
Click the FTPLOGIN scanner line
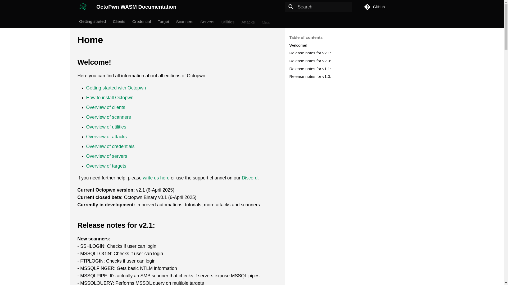116,261
